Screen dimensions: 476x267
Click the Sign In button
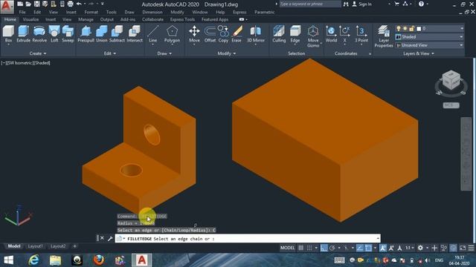[x=362, y=4]
